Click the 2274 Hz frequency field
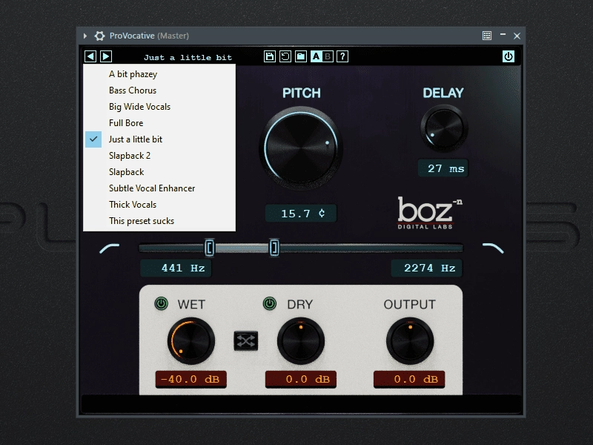This screenshot has width=593, height=445. coord(427,268)
